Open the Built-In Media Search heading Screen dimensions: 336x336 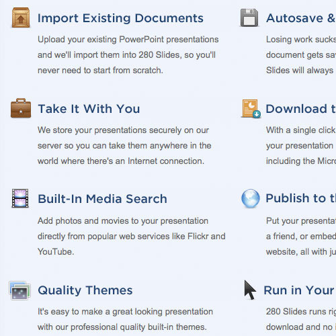coord(103,199)
